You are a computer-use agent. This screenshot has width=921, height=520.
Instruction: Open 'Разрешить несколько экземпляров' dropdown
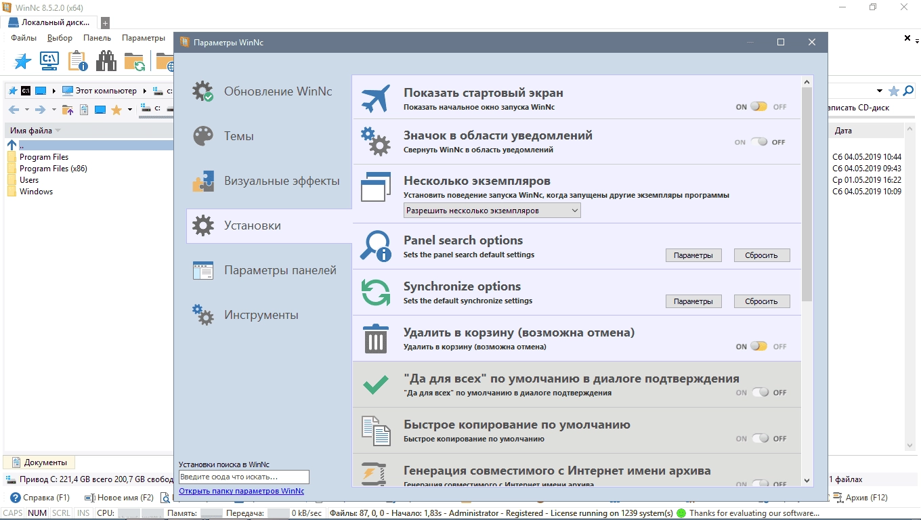[x=492, y=211]
